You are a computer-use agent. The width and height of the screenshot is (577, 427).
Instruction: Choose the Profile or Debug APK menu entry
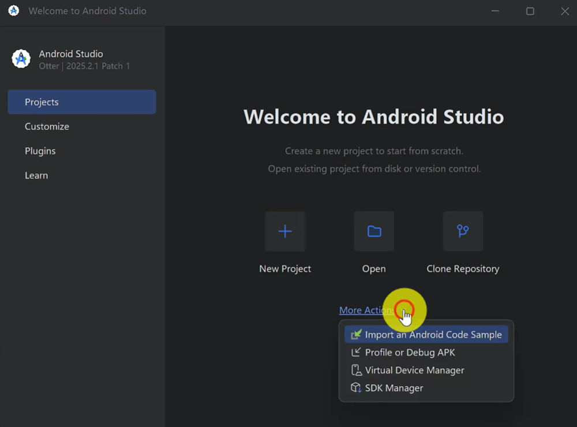tap(410, 353)
